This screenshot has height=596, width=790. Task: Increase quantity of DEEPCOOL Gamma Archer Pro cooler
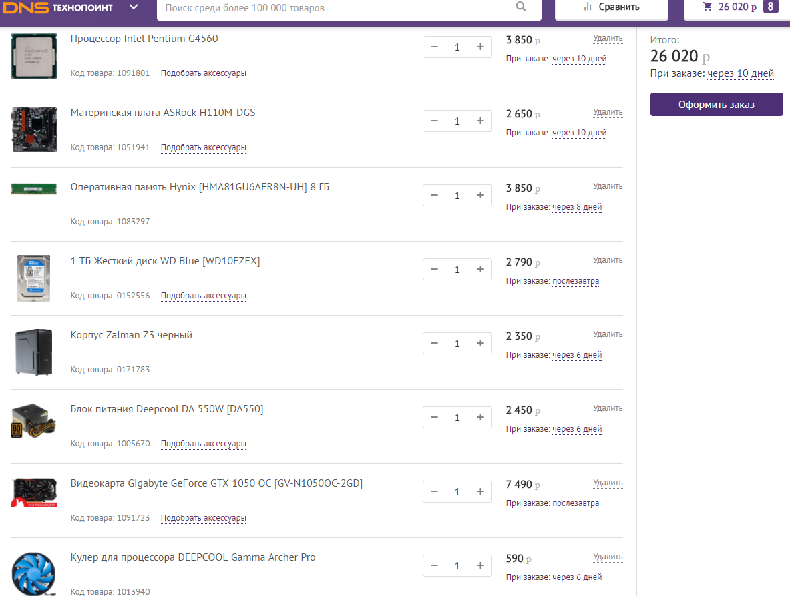click(x=480, y=566)
